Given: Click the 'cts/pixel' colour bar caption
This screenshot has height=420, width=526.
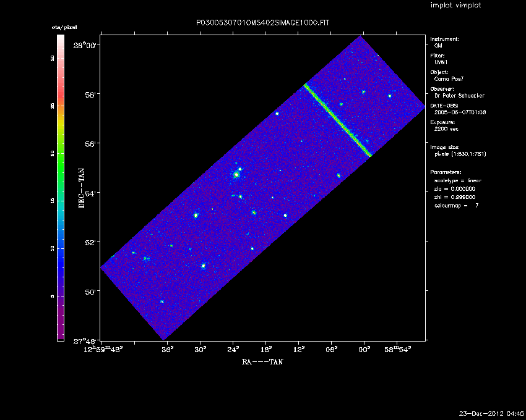Looking at the screenshot, I should (x=64, y=27).
